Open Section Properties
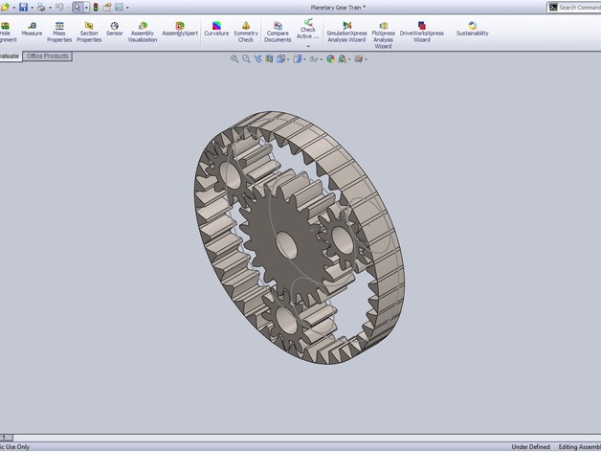 pos(89,33)
